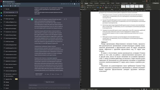The image size is (160, 90).
Task: Open the 'Abortion and Marriage' chat
Action: (11, 71)
